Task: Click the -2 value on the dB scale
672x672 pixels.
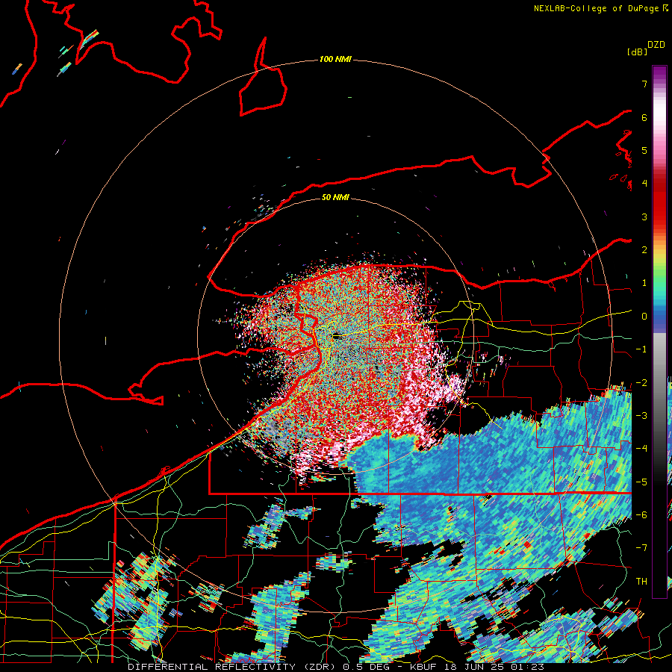Action: click(641, 383)
